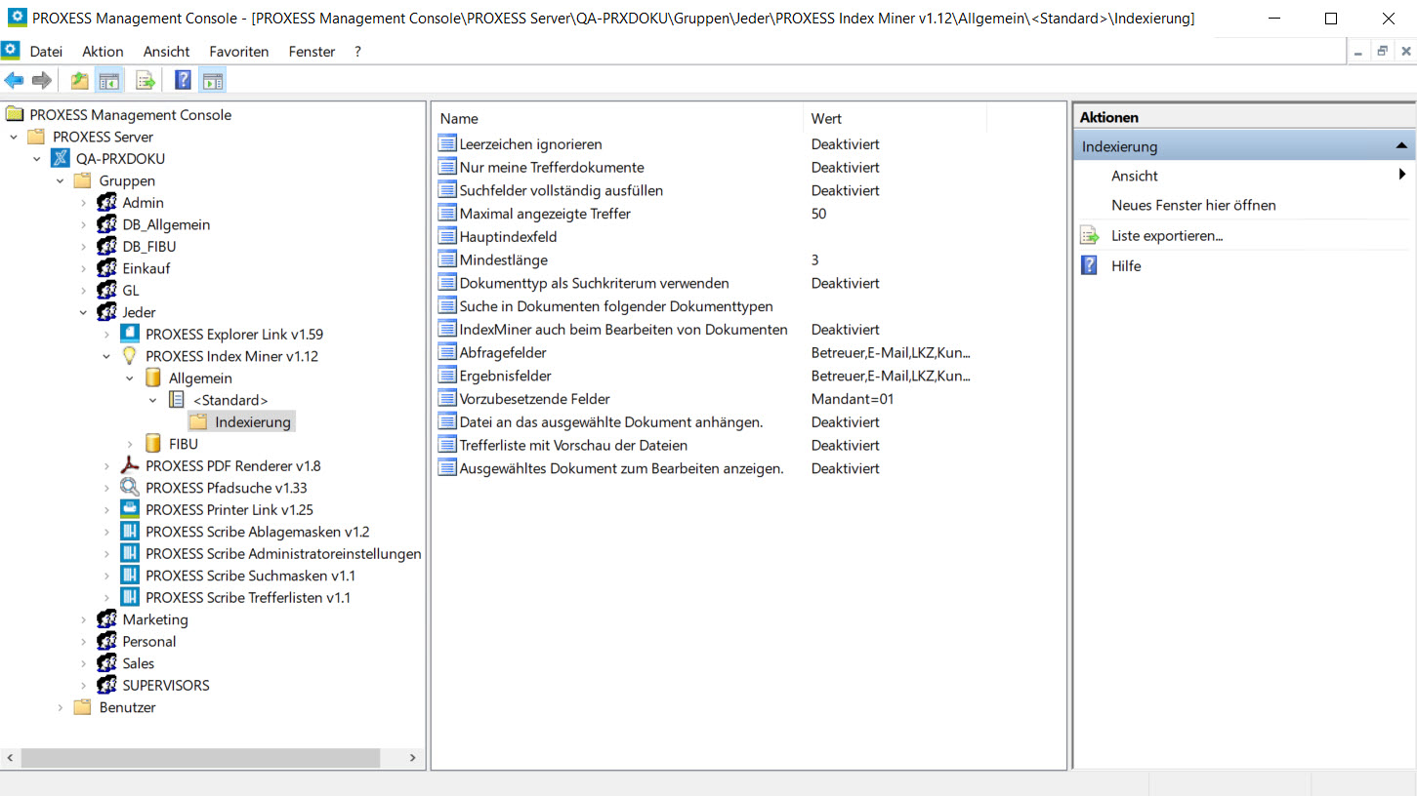Click the Abfragefelder setting icon
The width and height of the screenshot is (1417, 796).
447,352
